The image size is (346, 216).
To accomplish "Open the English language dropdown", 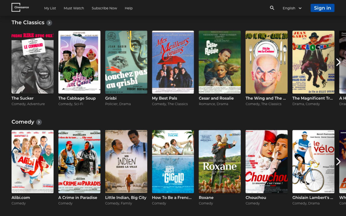I will pyautogui.click(x=292, y=8).
